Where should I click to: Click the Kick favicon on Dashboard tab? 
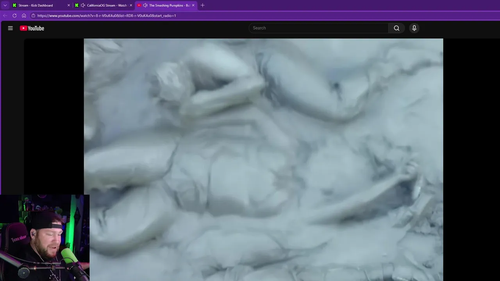[x=15, y=5]
